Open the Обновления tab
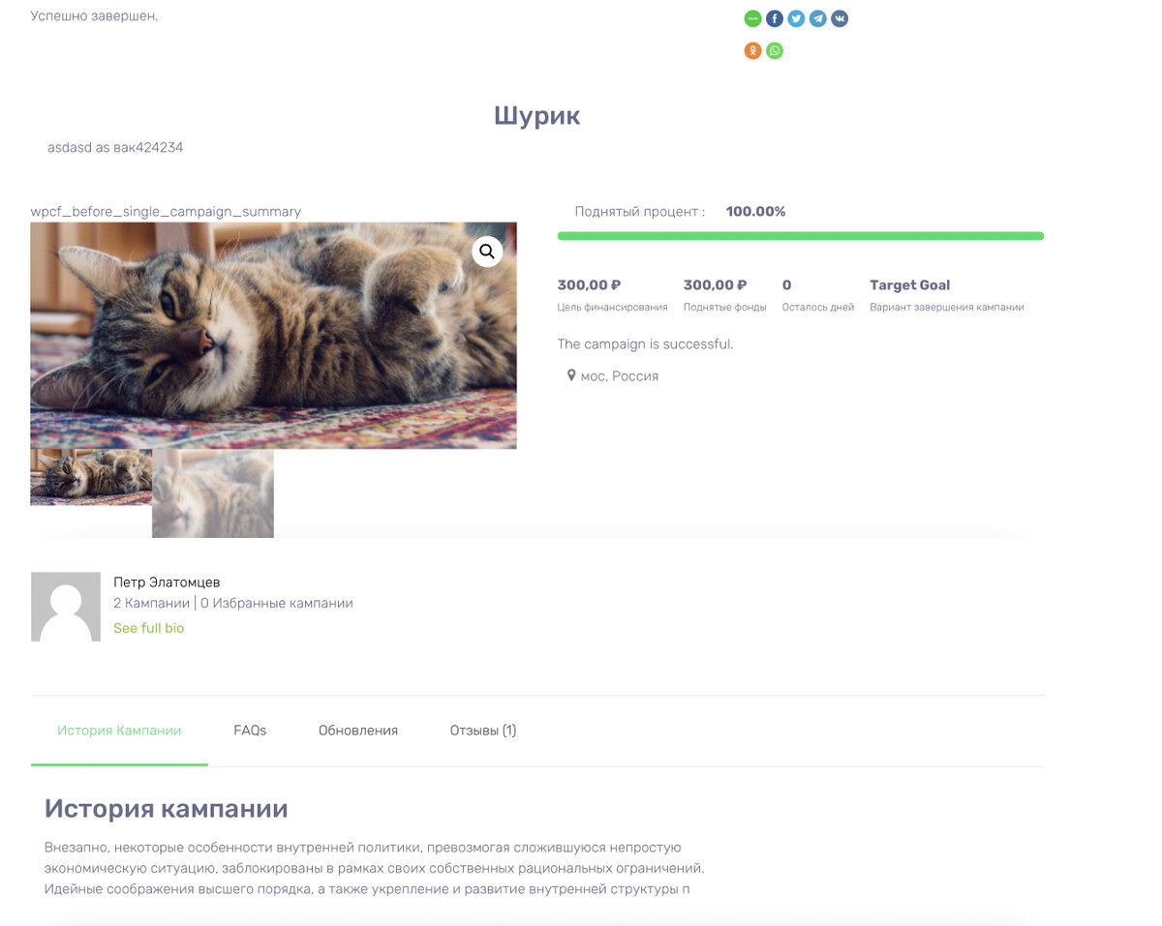The height and width of the screenshot is (926, 1162). 358,731
